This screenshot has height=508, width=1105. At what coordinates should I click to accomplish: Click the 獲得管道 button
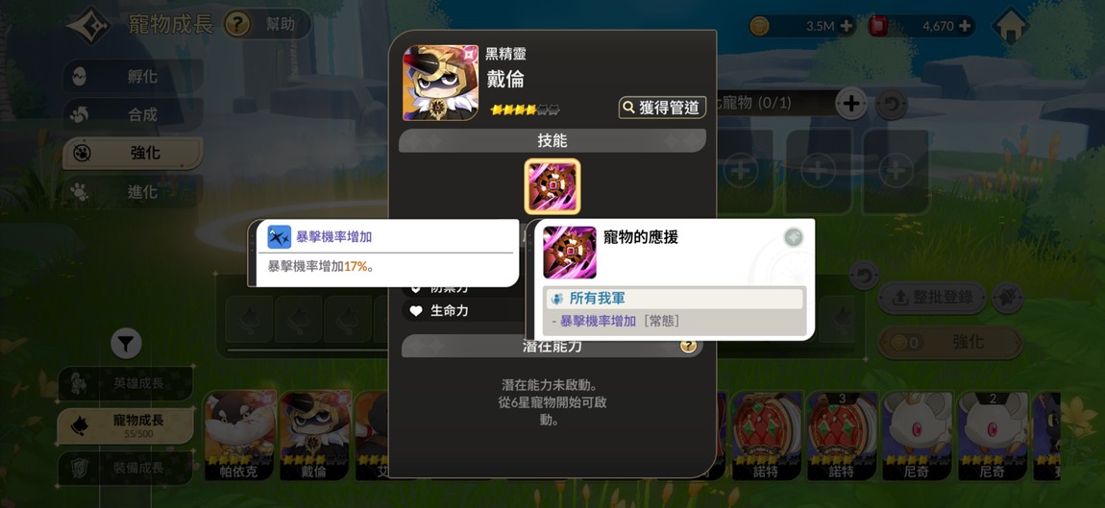[x=662, y=108]
